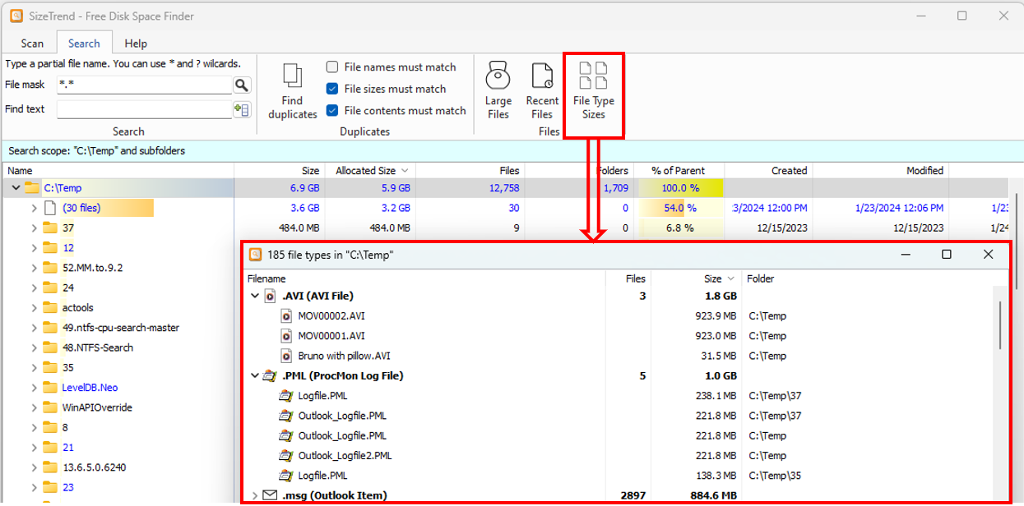Sort main list by Modified column

[x=881, y=171]
